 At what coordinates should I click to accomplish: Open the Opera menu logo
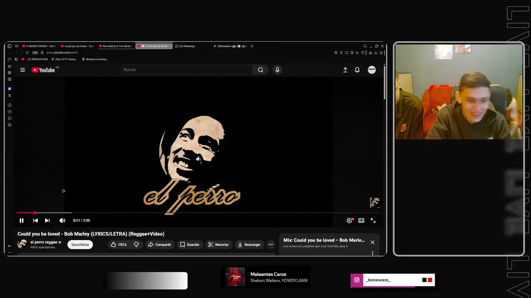coord(10,46)
